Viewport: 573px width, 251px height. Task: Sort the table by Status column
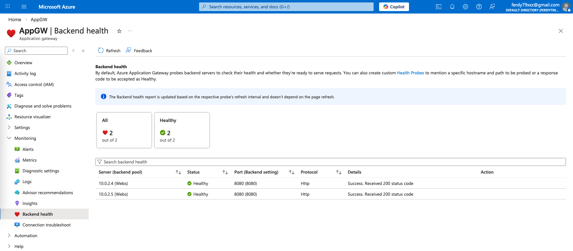[225, 172]
